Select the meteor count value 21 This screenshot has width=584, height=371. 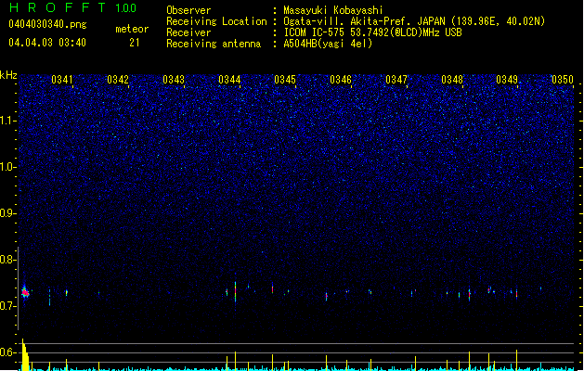coord(135,43)
